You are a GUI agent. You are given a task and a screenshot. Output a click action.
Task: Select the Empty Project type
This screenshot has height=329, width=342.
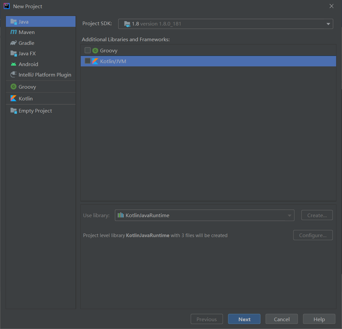point(41,111)
